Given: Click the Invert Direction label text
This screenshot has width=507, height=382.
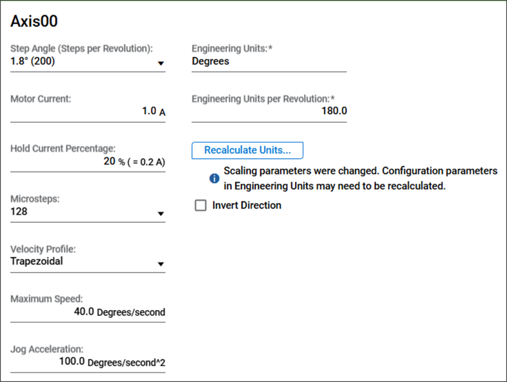Looking at the screenshot, I should click(x=246, y=206).
